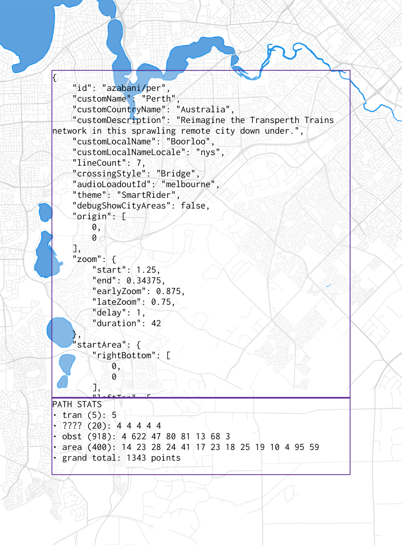The height and width of the screenshot is (545, 402).
Task: Click the "zoom": { object line
Action: tap(94, 259)
